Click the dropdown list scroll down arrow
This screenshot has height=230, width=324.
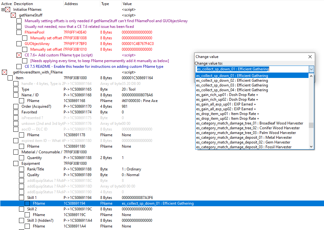[311, 147]
